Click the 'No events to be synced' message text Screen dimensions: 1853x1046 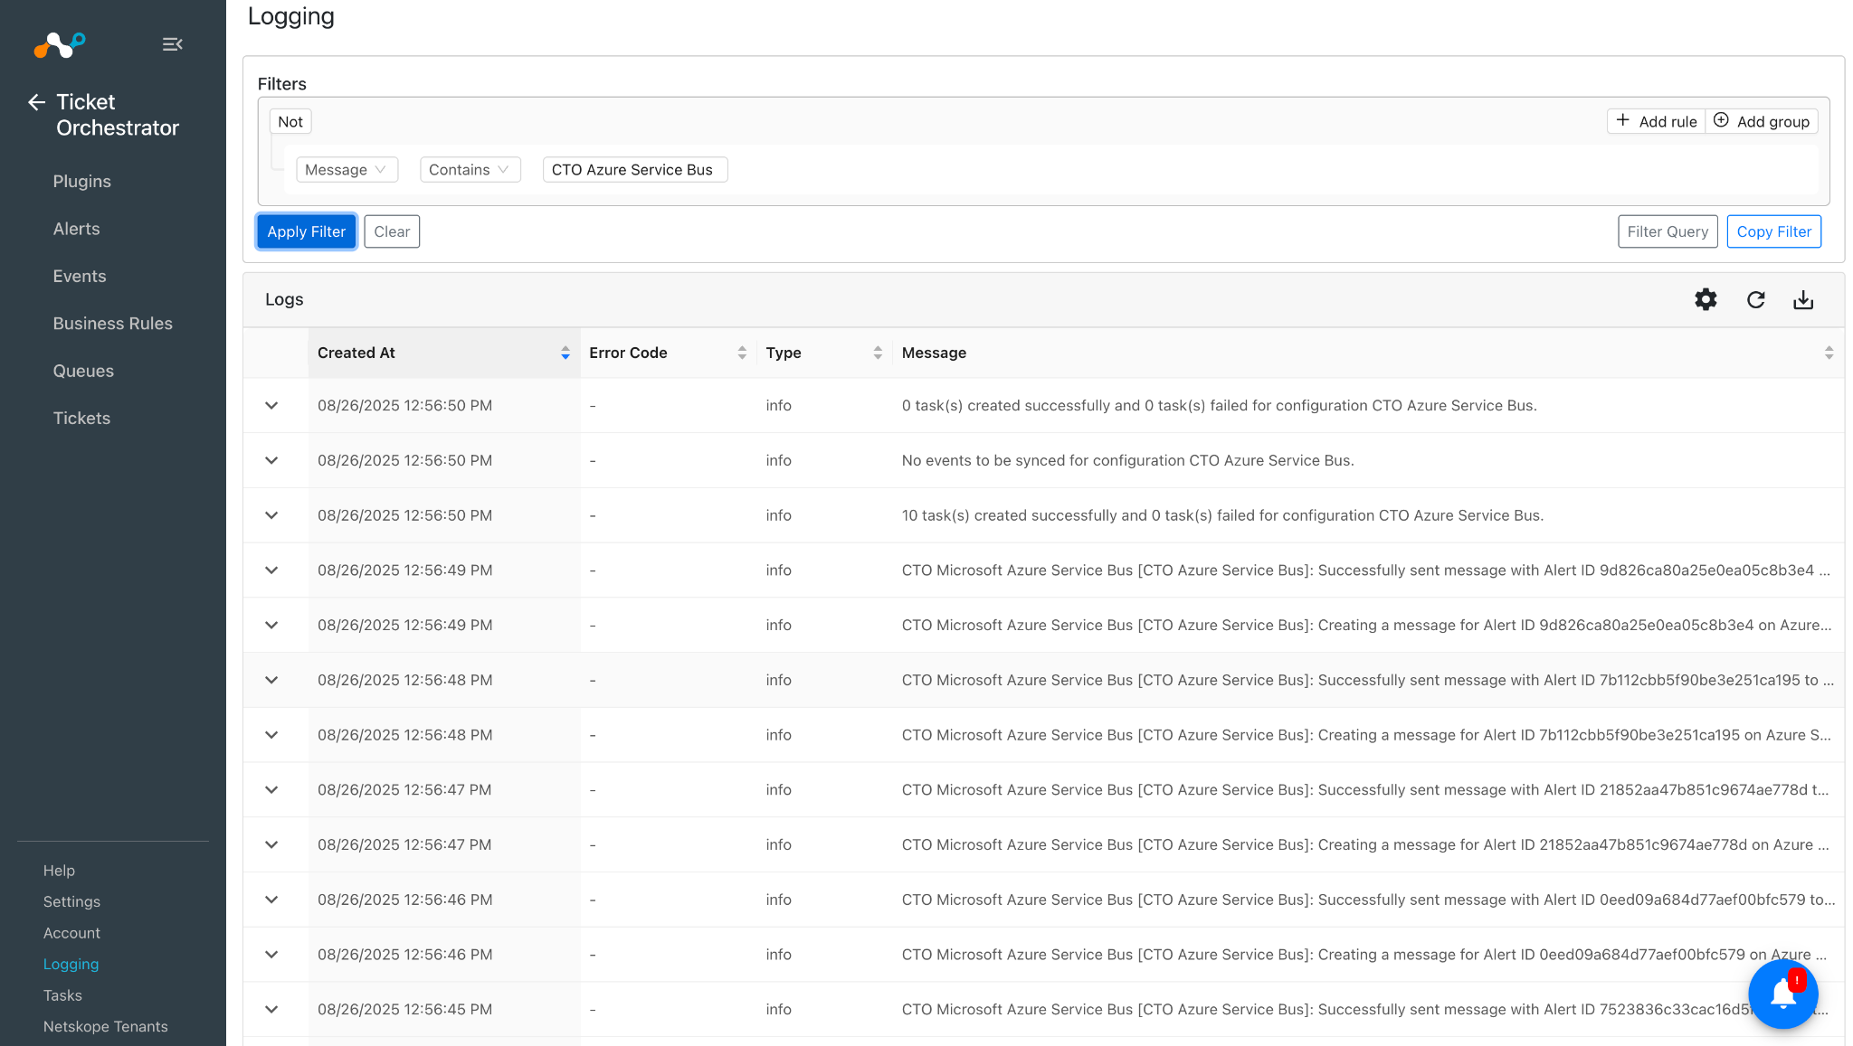pos(1127,461)
